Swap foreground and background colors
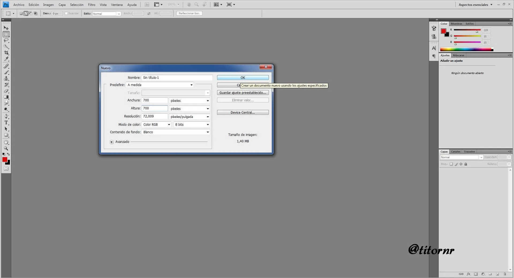 [x=8, y=154]
